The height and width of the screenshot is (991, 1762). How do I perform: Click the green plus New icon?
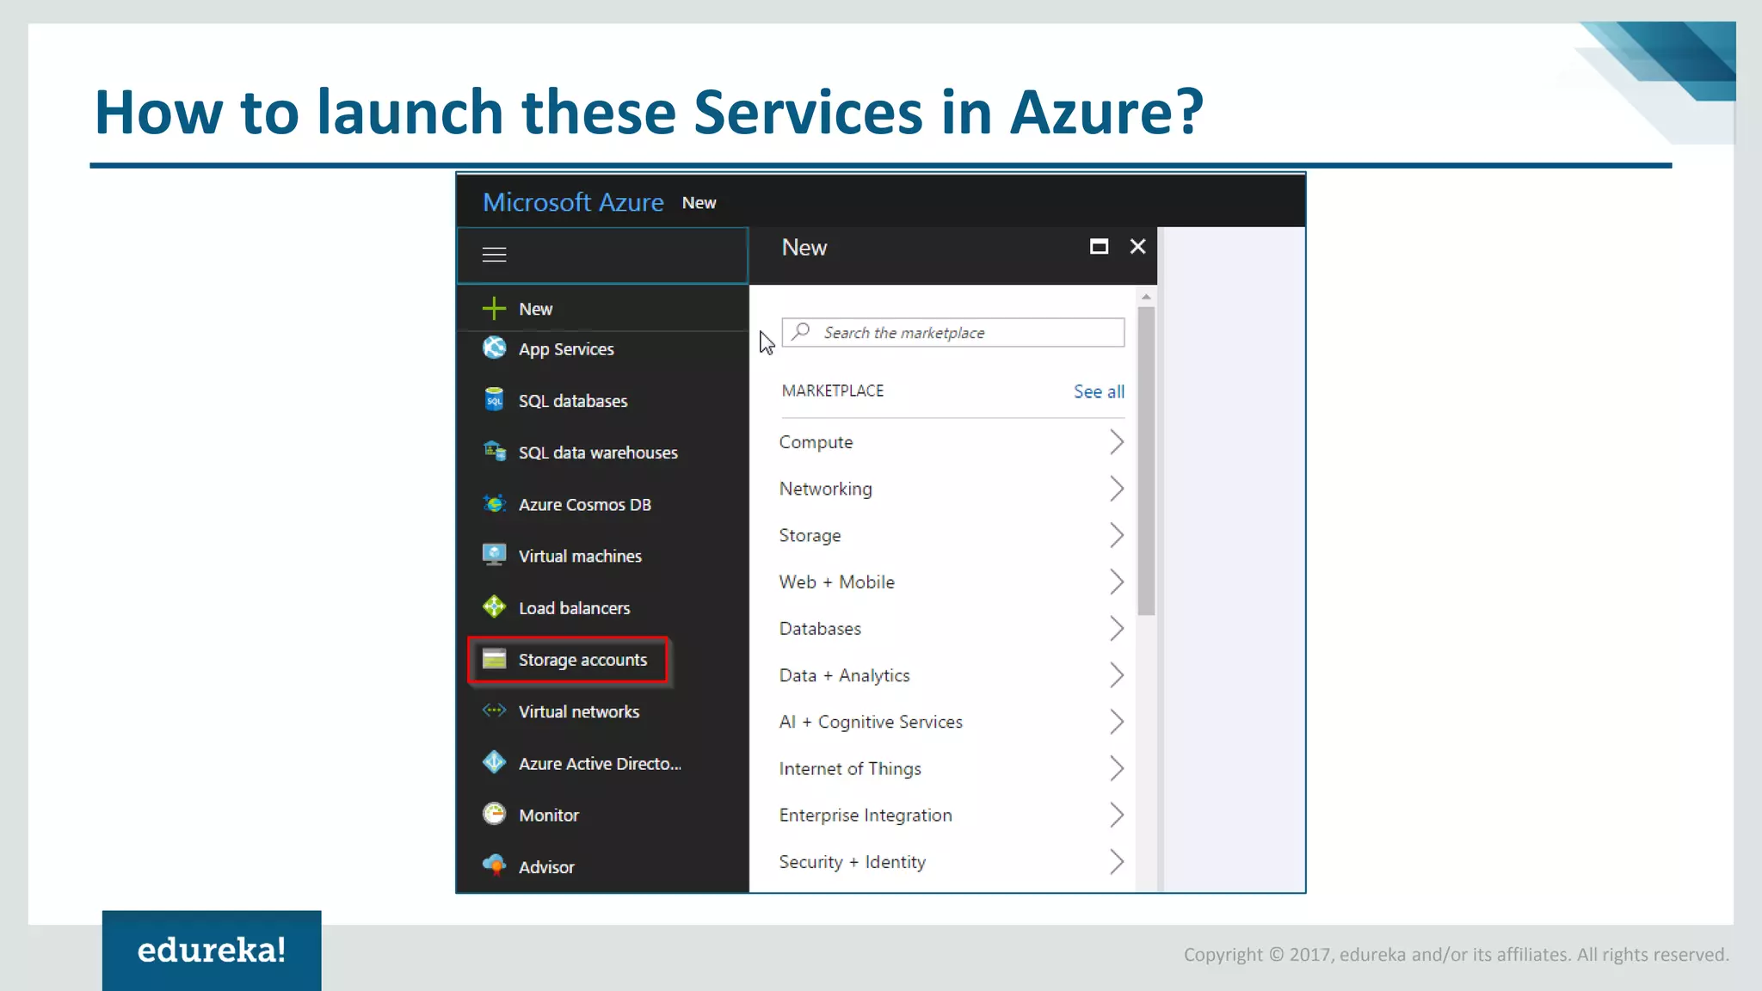tap(494, 308)
